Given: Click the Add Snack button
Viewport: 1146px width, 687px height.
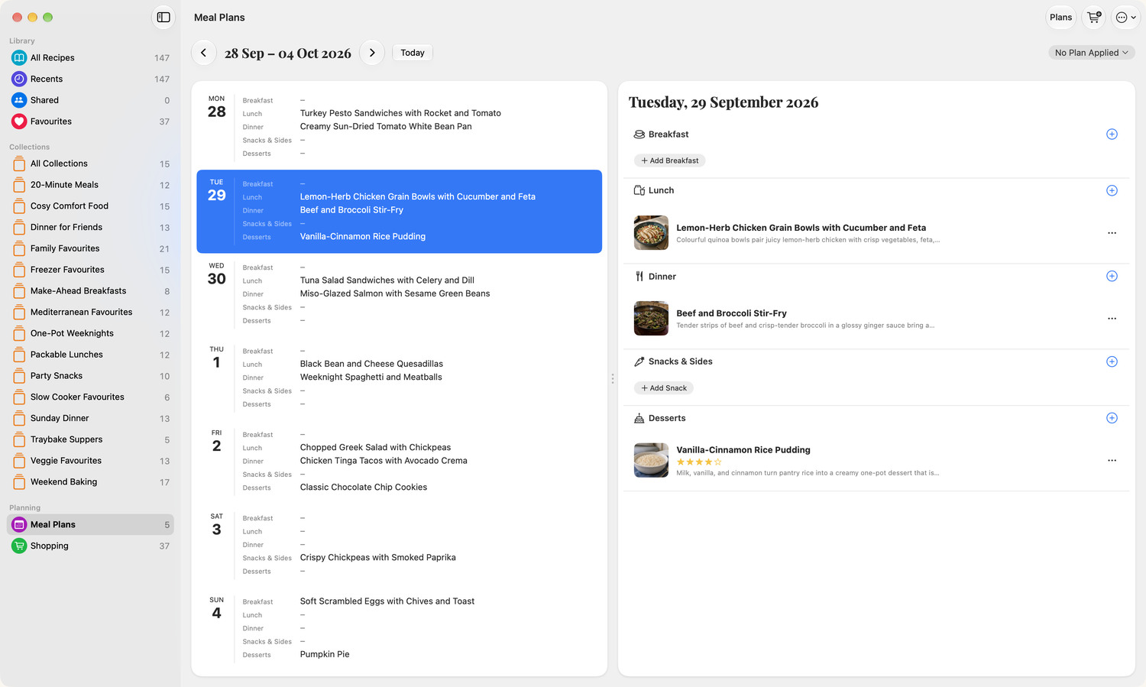Looking at the screenshot, I should coord(663,388).
